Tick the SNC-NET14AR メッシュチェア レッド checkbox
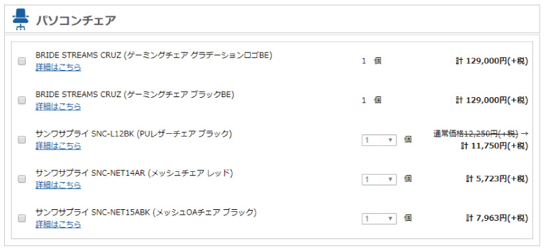 point(22,179)
